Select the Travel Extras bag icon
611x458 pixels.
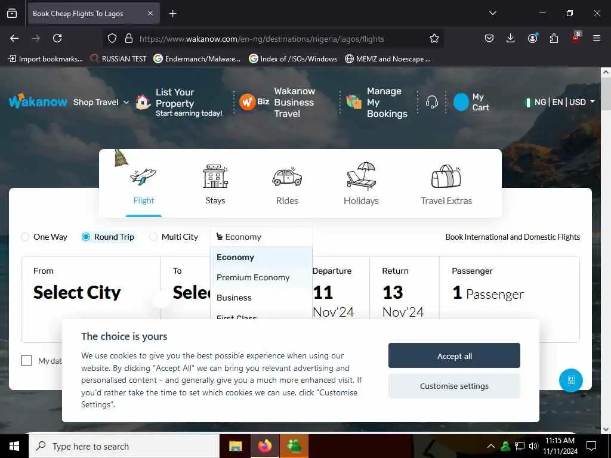point(446,177)
